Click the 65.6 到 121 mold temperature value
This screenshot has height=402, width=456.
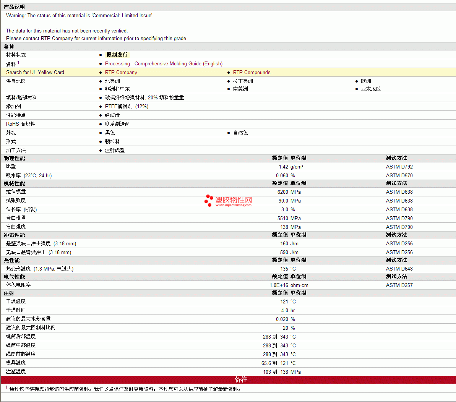(x=275, y=363)
